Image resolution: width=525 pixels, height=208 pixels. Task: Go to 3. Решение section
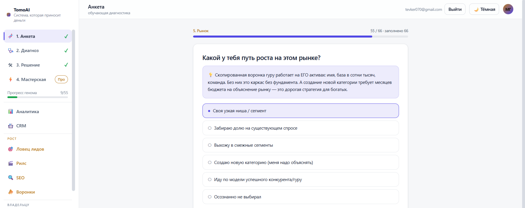(38, 65)
